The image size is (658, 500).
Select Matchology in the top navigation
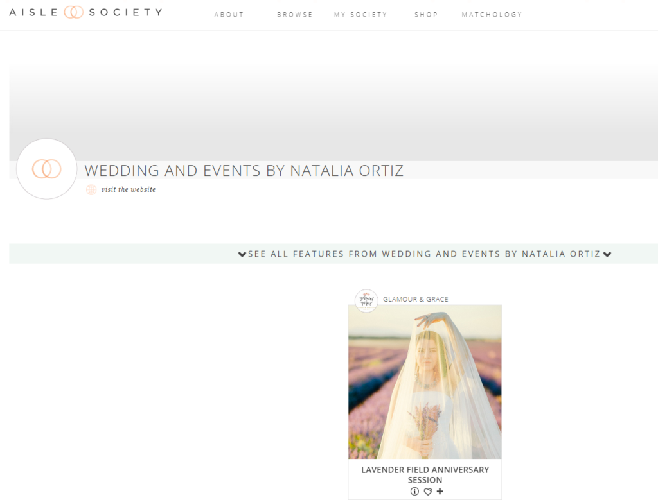492,15
